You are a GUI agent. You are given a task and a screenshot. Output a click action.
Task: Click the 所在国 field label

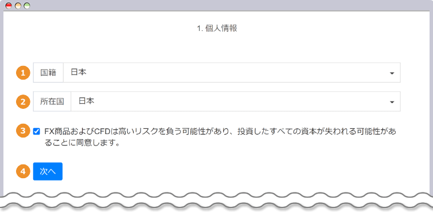click(52, 101)
